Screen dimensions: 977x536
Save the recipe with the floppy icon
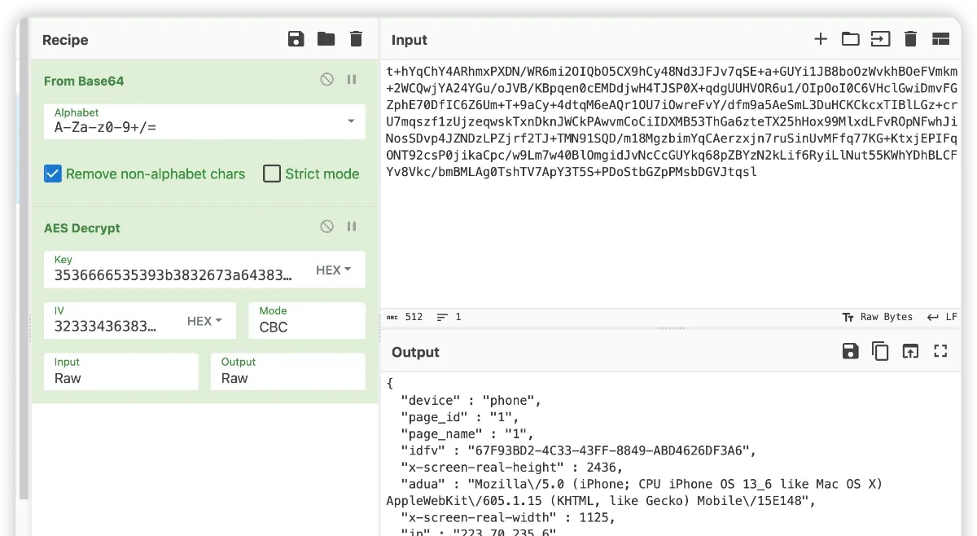click(x=296, y=39)
